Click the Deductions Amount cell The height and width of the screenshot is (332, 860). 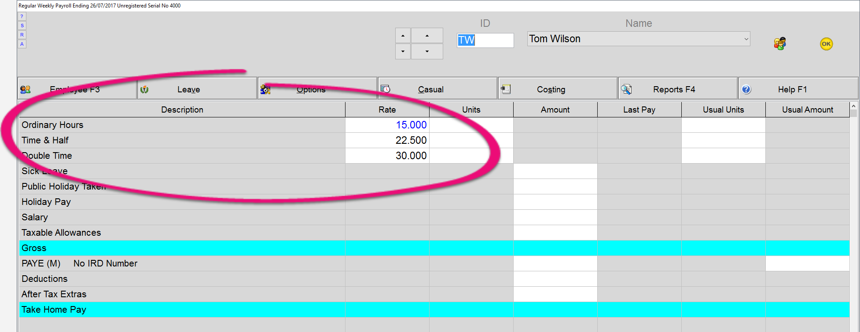coord(555,279)
